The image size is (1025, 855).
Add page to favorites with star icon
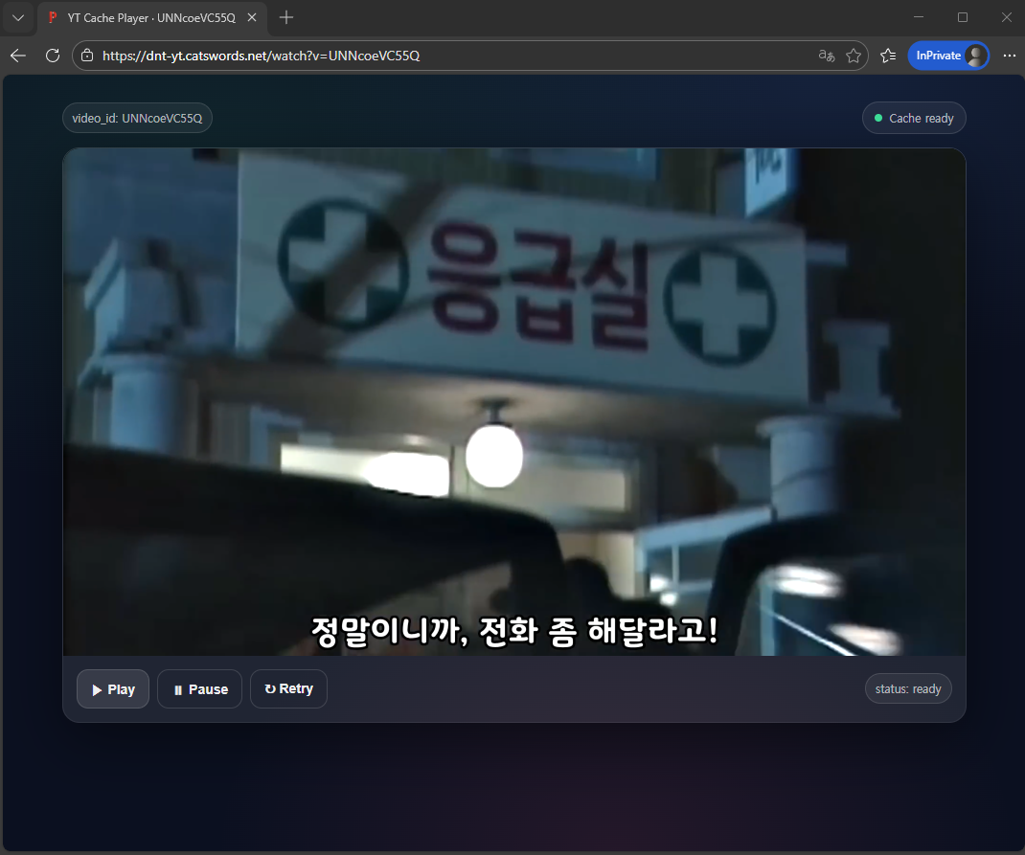854,56
